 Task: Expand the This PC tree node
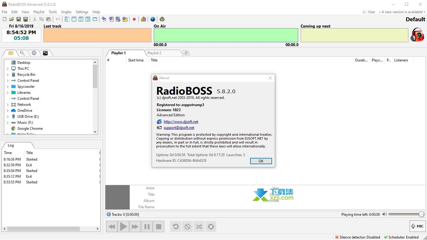click(8, 69)
